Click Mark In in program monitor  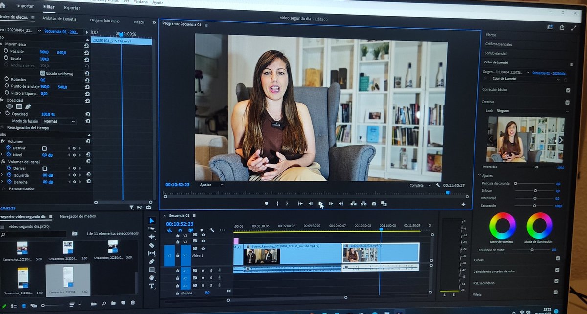277,204
